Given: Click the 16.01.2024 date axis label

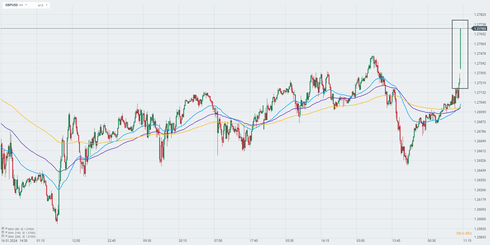Looking at the screenshot, I should (x=9, y=241).
